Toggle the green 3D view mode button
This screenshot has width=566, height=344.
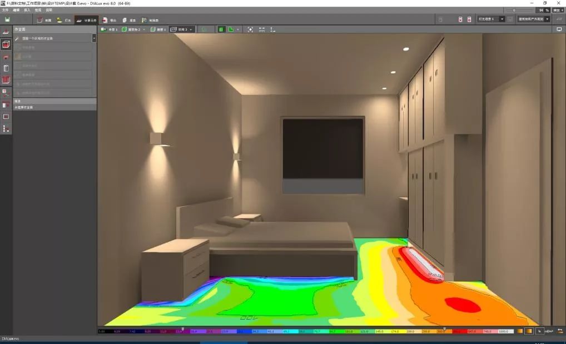pos(221,29)
